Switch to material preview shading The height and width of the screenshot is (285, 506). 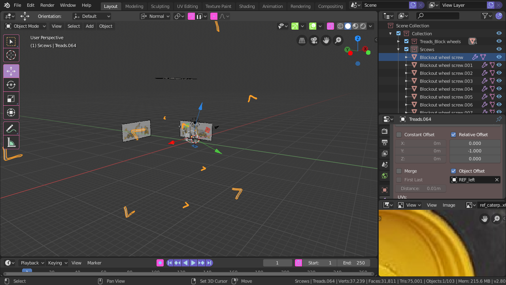pyautogui.click(x=355, y=26)
